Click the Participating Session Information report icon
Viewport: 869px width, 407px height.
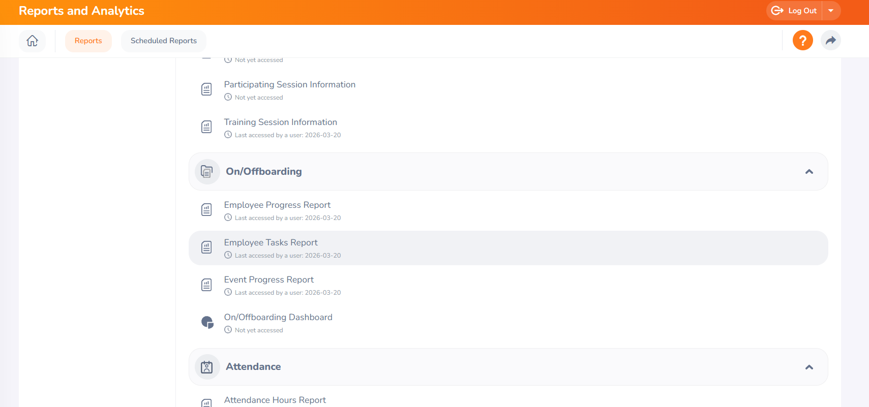(x=206, y=89)
